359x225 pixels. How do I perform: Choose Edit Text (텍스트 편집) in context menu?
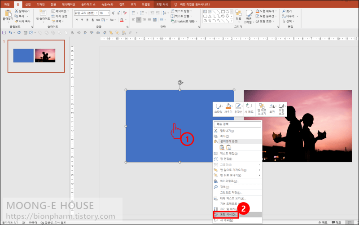tap(237, 154)
